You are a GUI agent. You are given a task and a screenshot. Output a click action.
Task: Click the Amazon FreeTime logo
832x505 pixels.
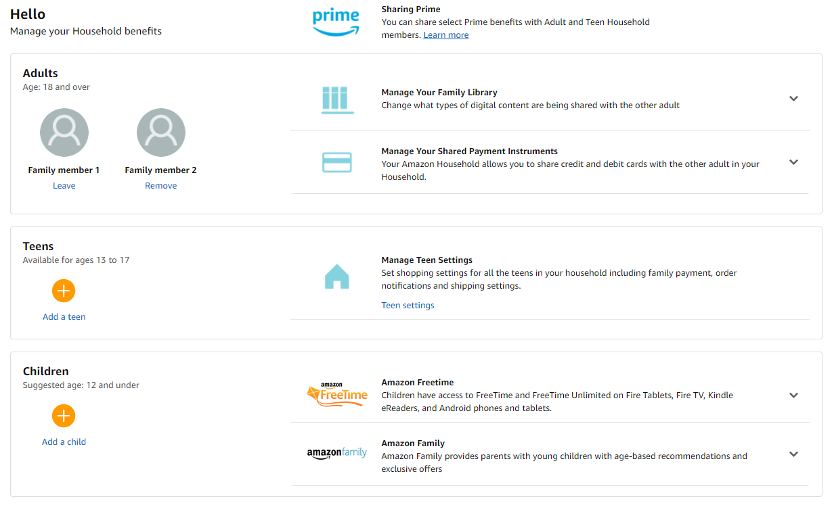pos(336,395)
